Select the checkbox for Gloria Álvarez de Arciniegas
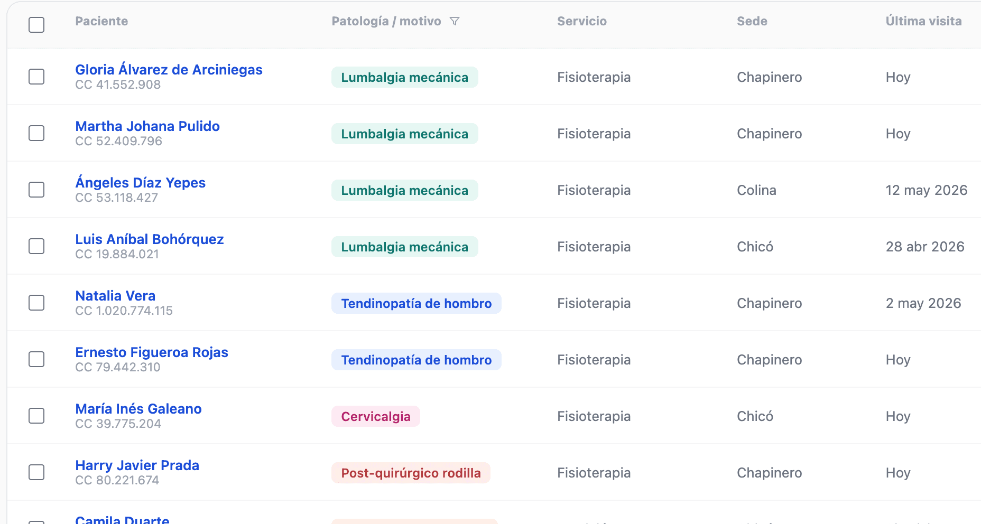The width and height of the screenshot is (981, 524). click(36, 77)
